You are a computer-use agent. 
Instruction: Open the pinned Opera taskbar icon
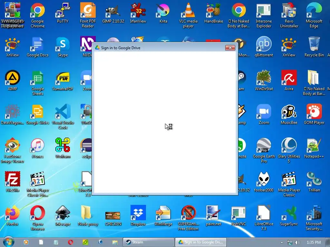[x=71, y=242]
